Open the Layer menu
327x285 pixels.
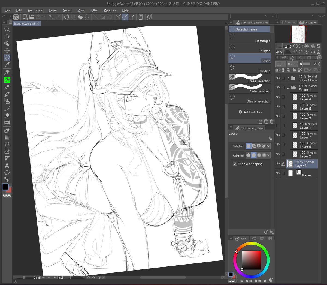pyautogui.click(x=53, y=10)
